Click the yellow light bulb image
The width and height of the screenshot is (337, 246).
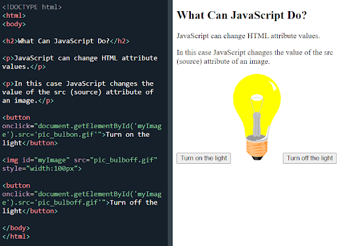tap(257, 117)
